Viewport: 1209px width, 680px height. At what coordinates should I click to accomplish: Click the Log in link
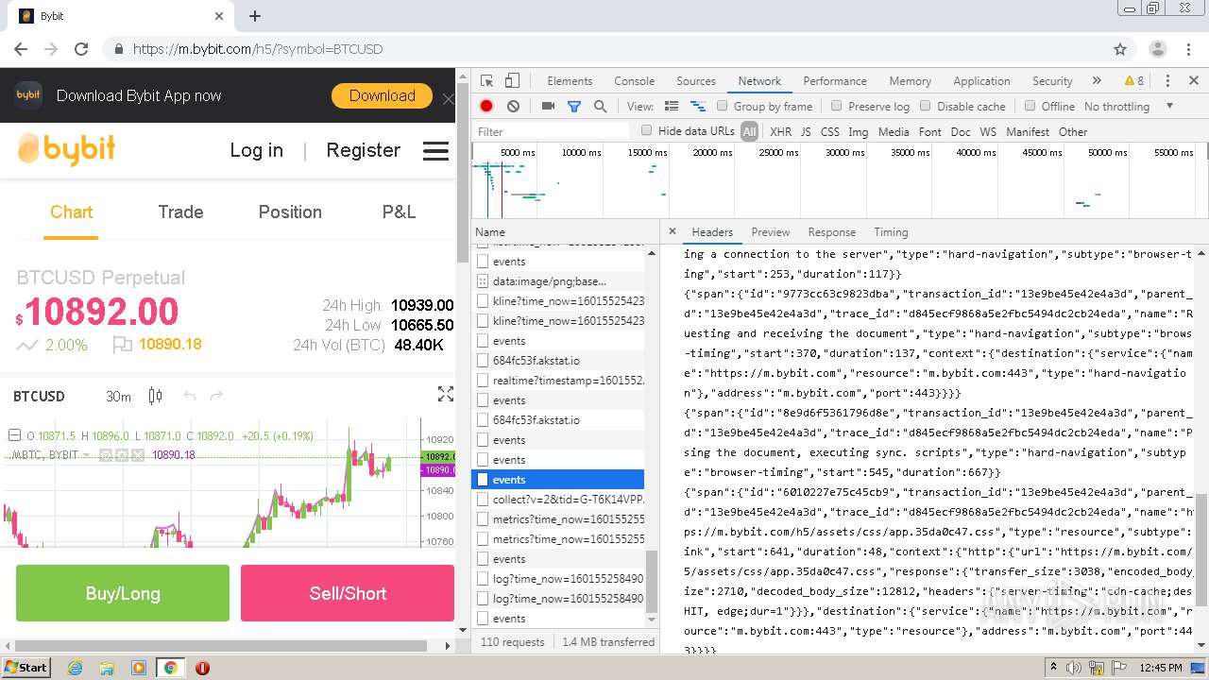coord(256,150)
